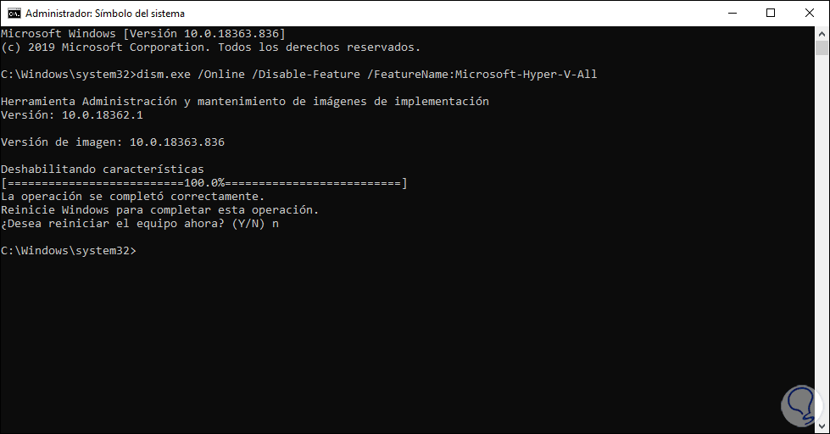The width and height of the screenshot is (830, 434).
Task: Click the 100.0% progress bar line
Action: (x=204, y=183)
